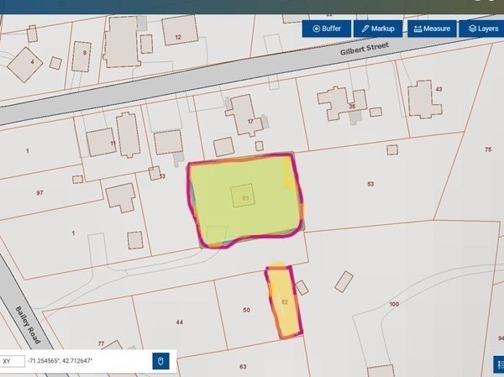Open the Layers panel

click(482, 29)
